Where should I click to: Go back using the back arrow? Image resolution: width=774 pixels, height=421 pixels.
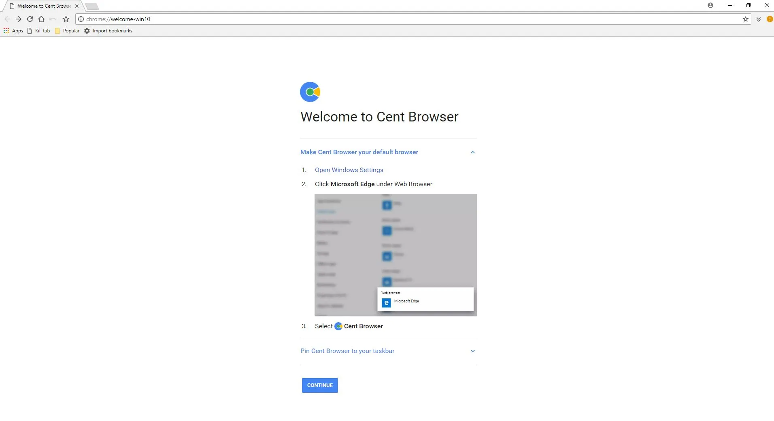(7, 19)
